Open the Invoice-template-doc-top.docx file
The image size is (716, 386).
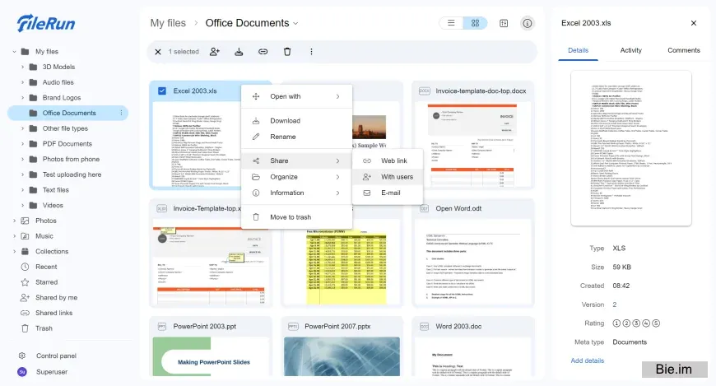[x=473, y=135]
